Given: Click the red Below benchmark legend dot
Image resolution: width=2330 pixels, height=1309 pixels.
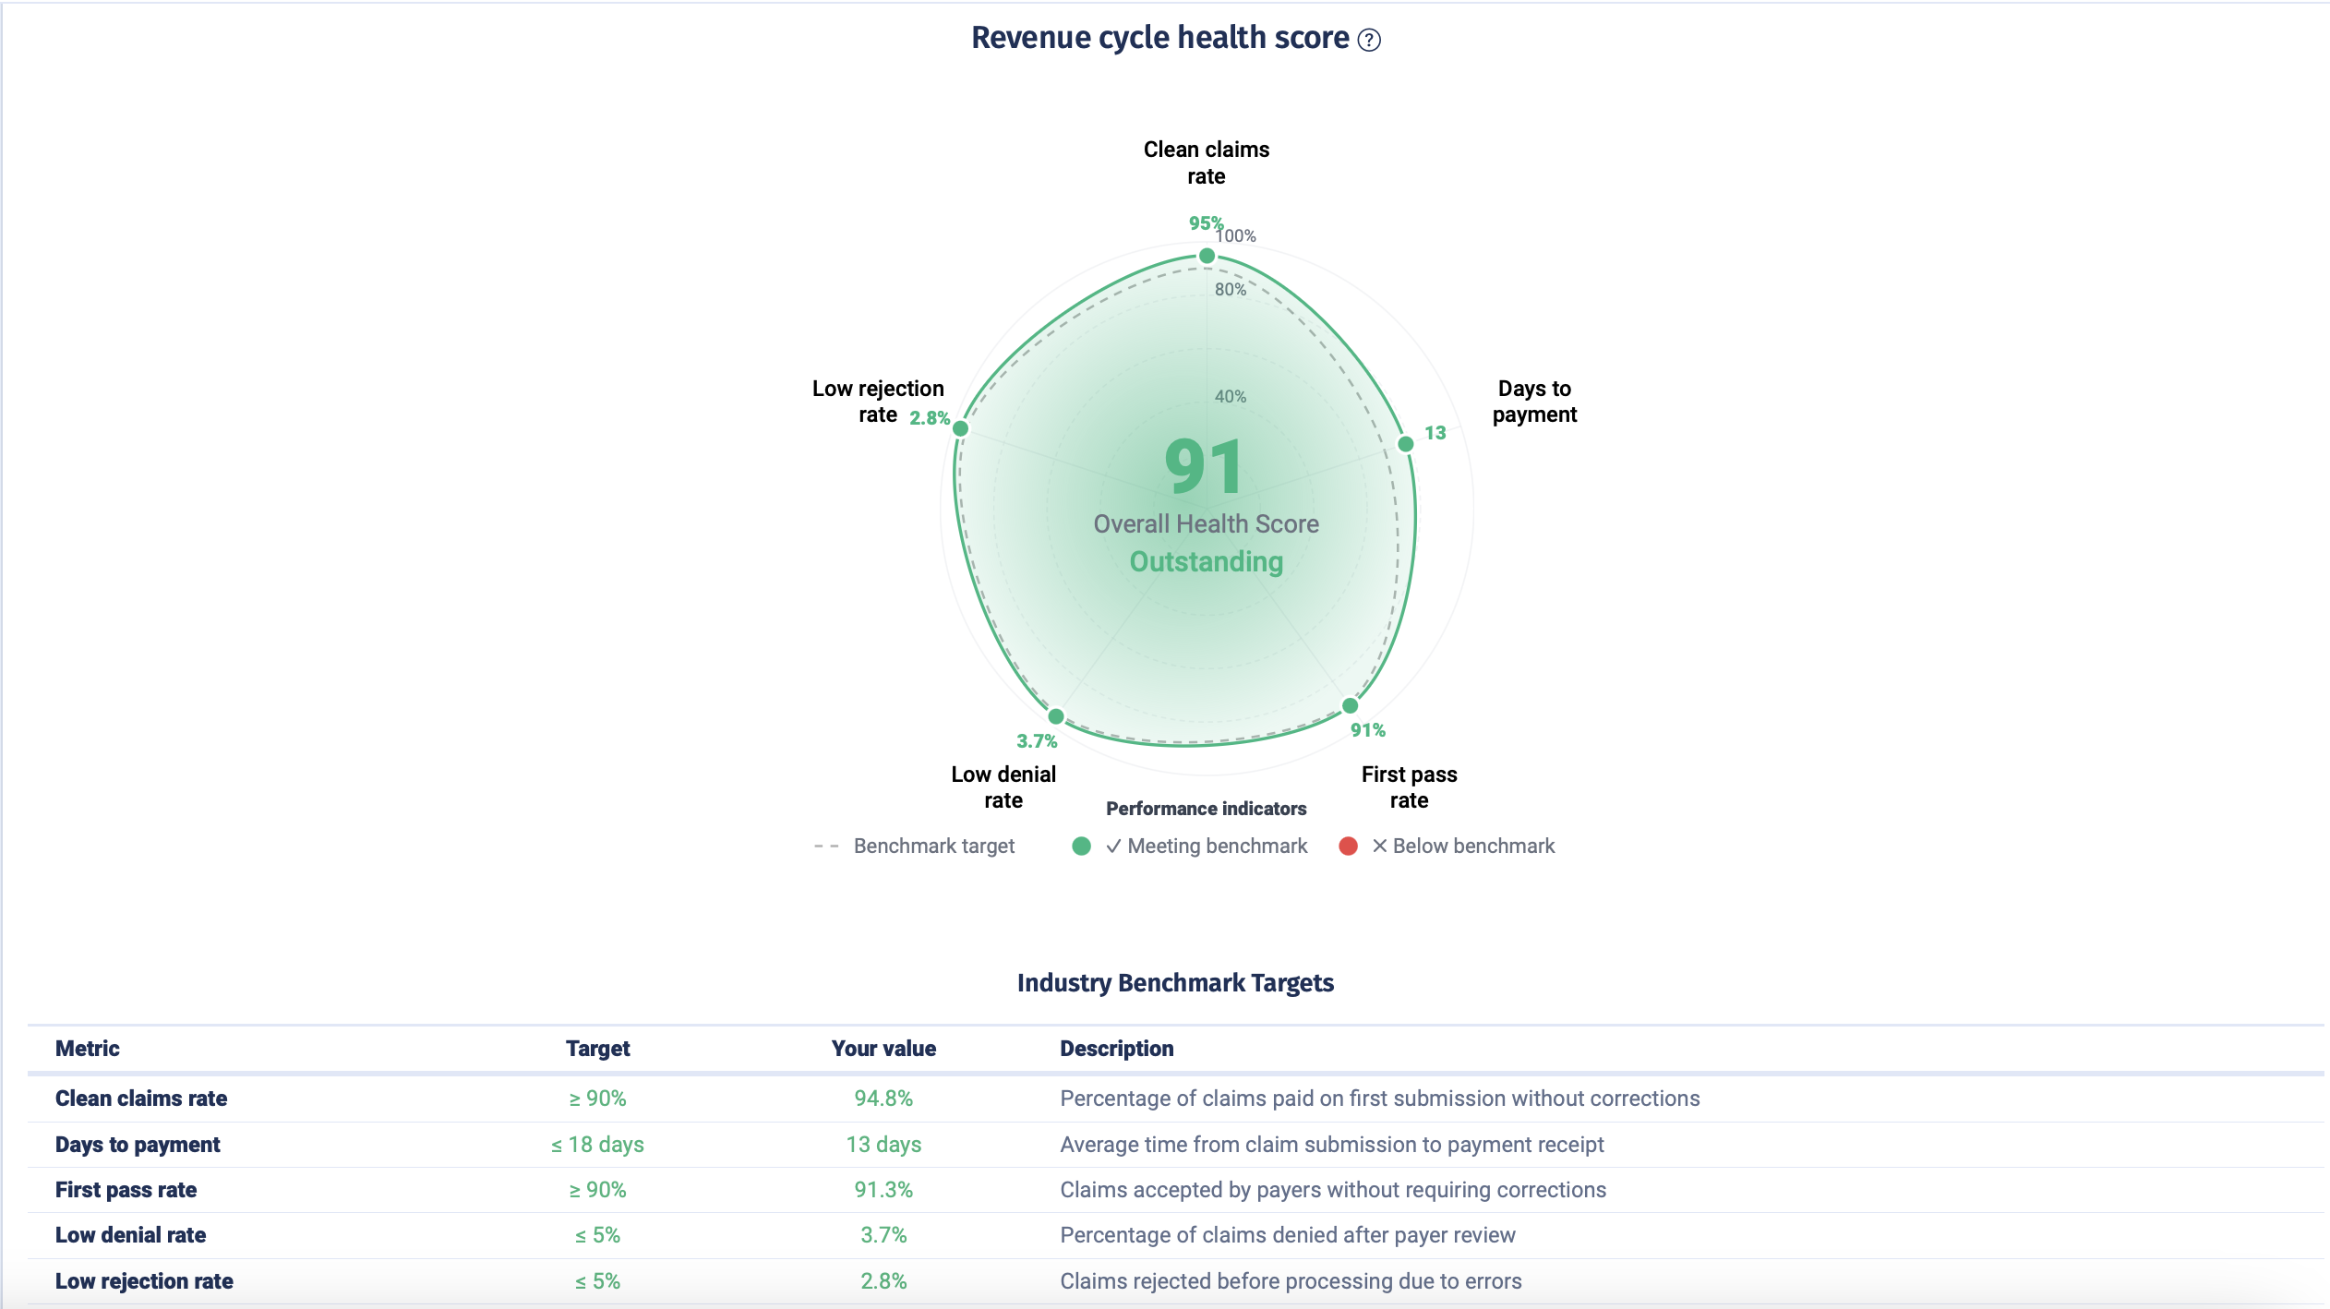Looking at the screenshot, I should [1349, 846].
